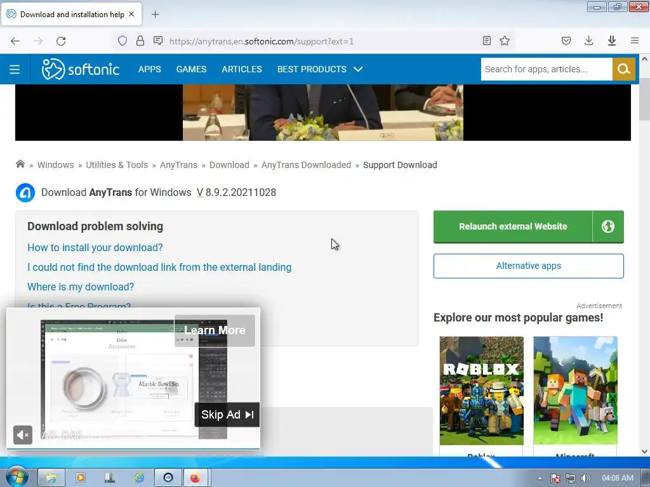Open the Firefox downloads panel arrow

pos(588,41)
